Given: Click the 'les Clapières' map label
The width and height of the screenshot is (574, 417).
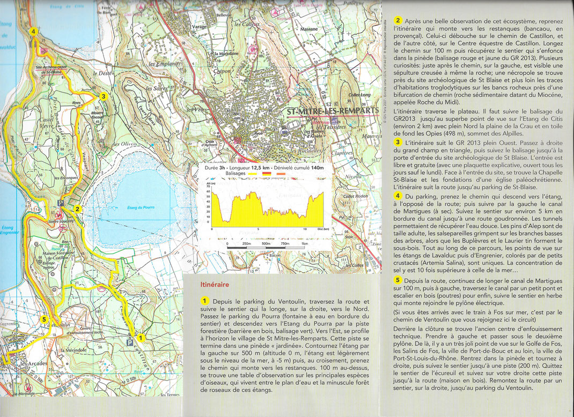Looking at the screenshot, I should point(342,149).
